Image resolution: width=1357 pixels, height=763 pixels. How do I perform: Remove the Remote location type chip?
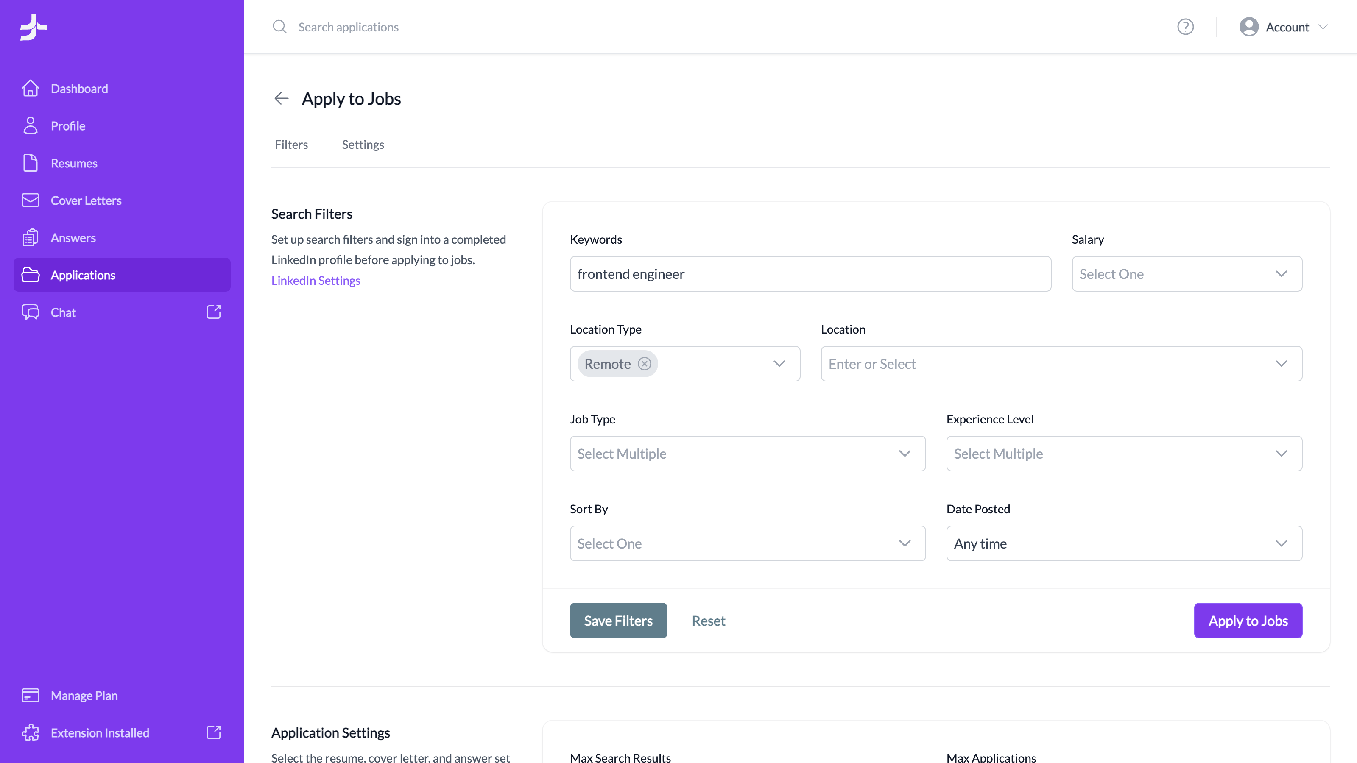[644, 364]
